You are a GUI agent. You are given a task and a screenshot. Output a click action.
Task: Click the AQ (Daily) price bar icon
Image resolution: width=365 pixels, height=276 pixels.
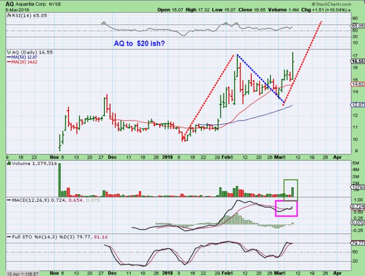tap(9, 52)
